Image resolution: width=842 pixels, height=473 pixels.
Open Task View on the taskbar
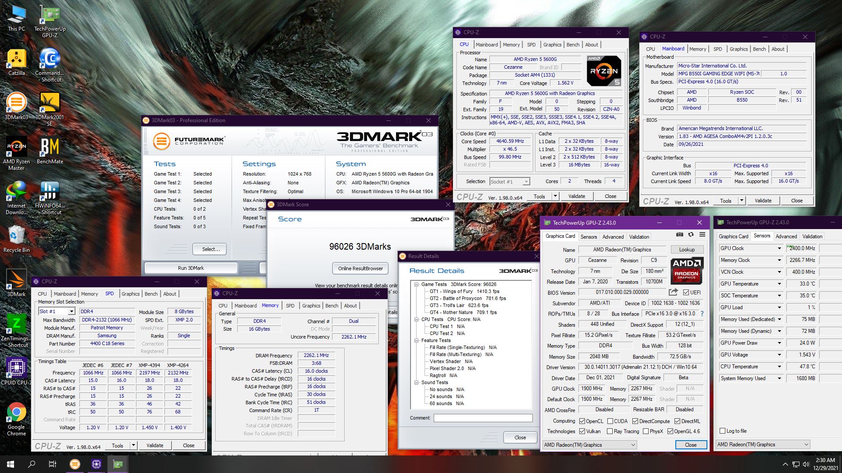coord(53,464)
